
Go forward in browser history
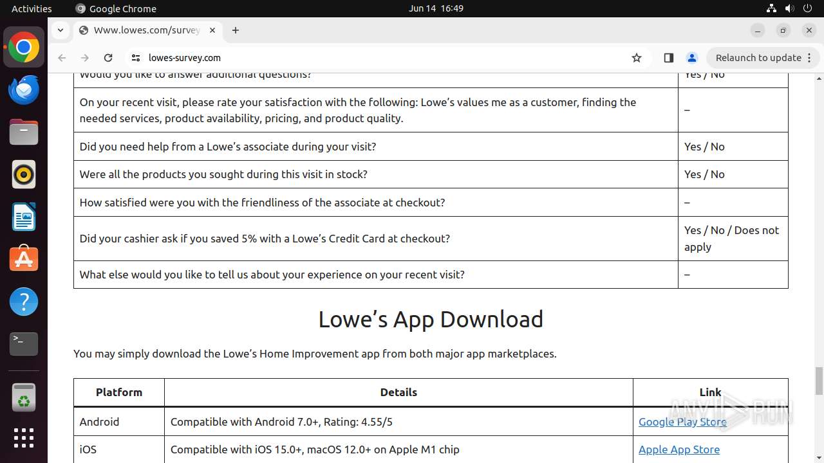tap(85, 58)
